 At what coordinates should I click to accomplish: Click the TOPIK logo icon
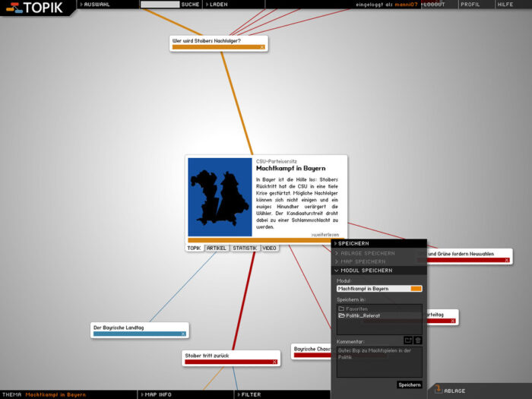[x=11, y=8]
